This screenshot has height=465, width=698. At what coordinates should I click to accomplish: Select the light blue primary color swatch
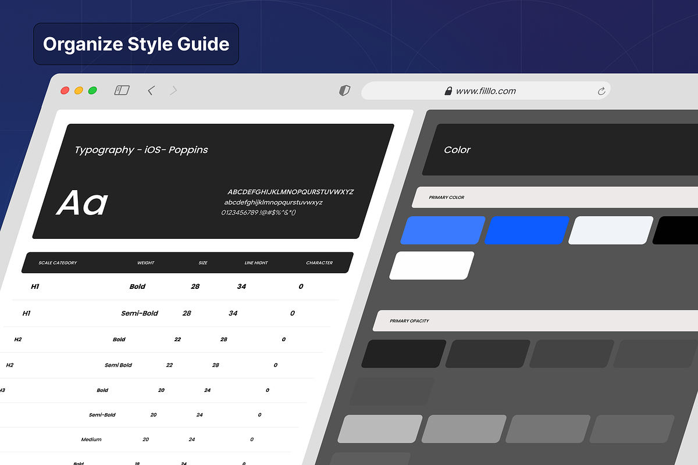[443, 230]
